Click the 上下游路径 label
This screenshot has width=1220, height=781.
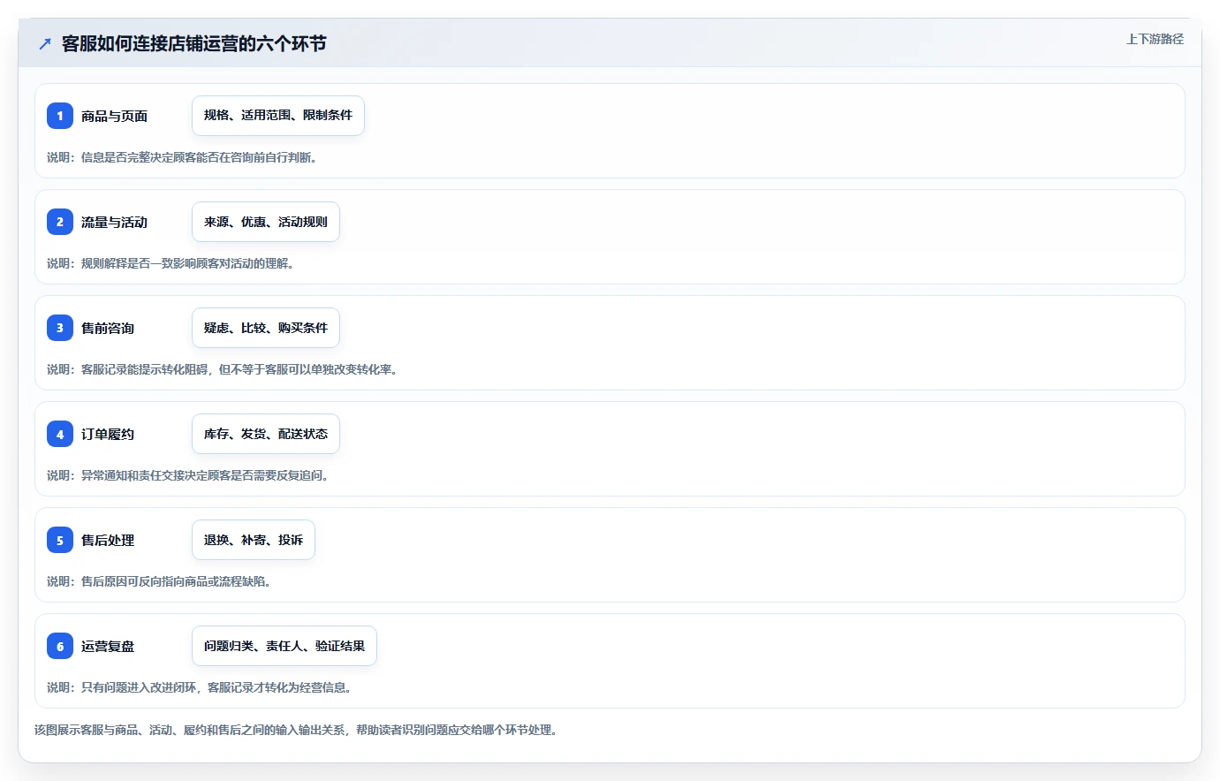(1155, 39)
